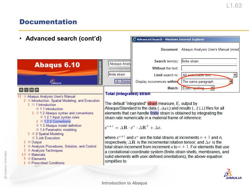
Task: Open Abaqus Analysis User's Manual link in tree
Action: (x=51, y=96)
